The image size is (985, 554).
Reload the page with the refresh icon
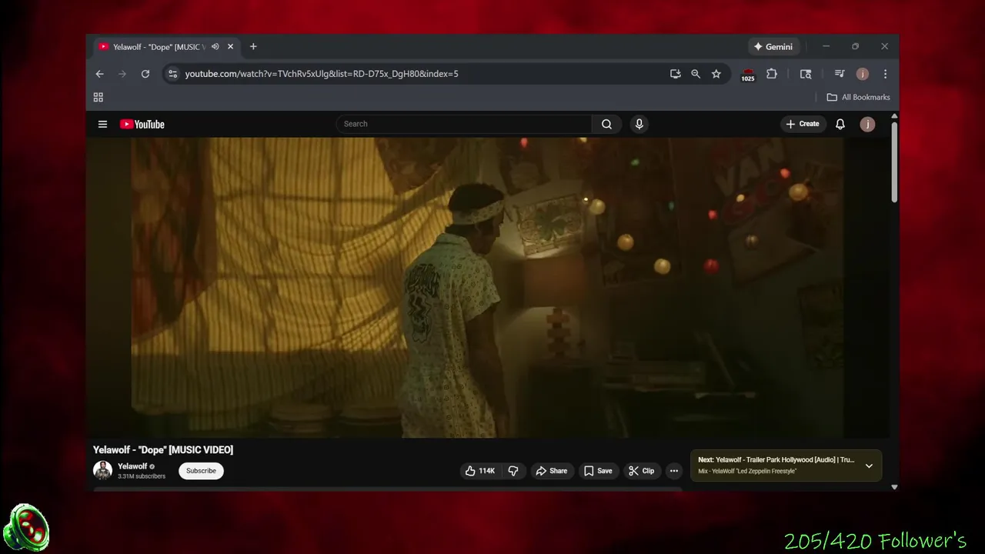145,74
